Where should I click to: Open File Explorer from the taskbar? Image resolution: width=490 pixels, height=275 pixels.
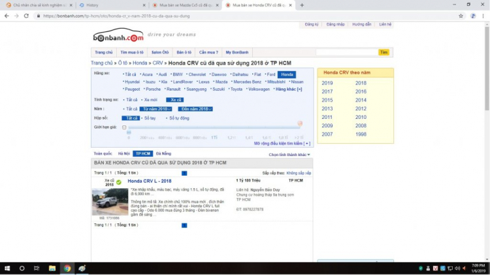pyautogui.click(x=52, y=268)
